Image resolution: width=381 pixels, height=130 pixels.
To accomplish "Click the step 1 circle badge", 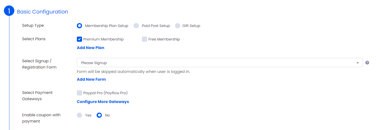I will [9, 11].
